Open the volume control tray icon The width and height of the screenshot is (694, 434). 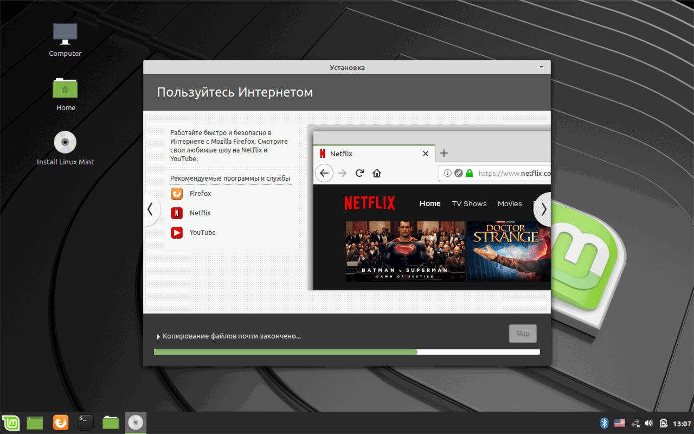[649, 423]
